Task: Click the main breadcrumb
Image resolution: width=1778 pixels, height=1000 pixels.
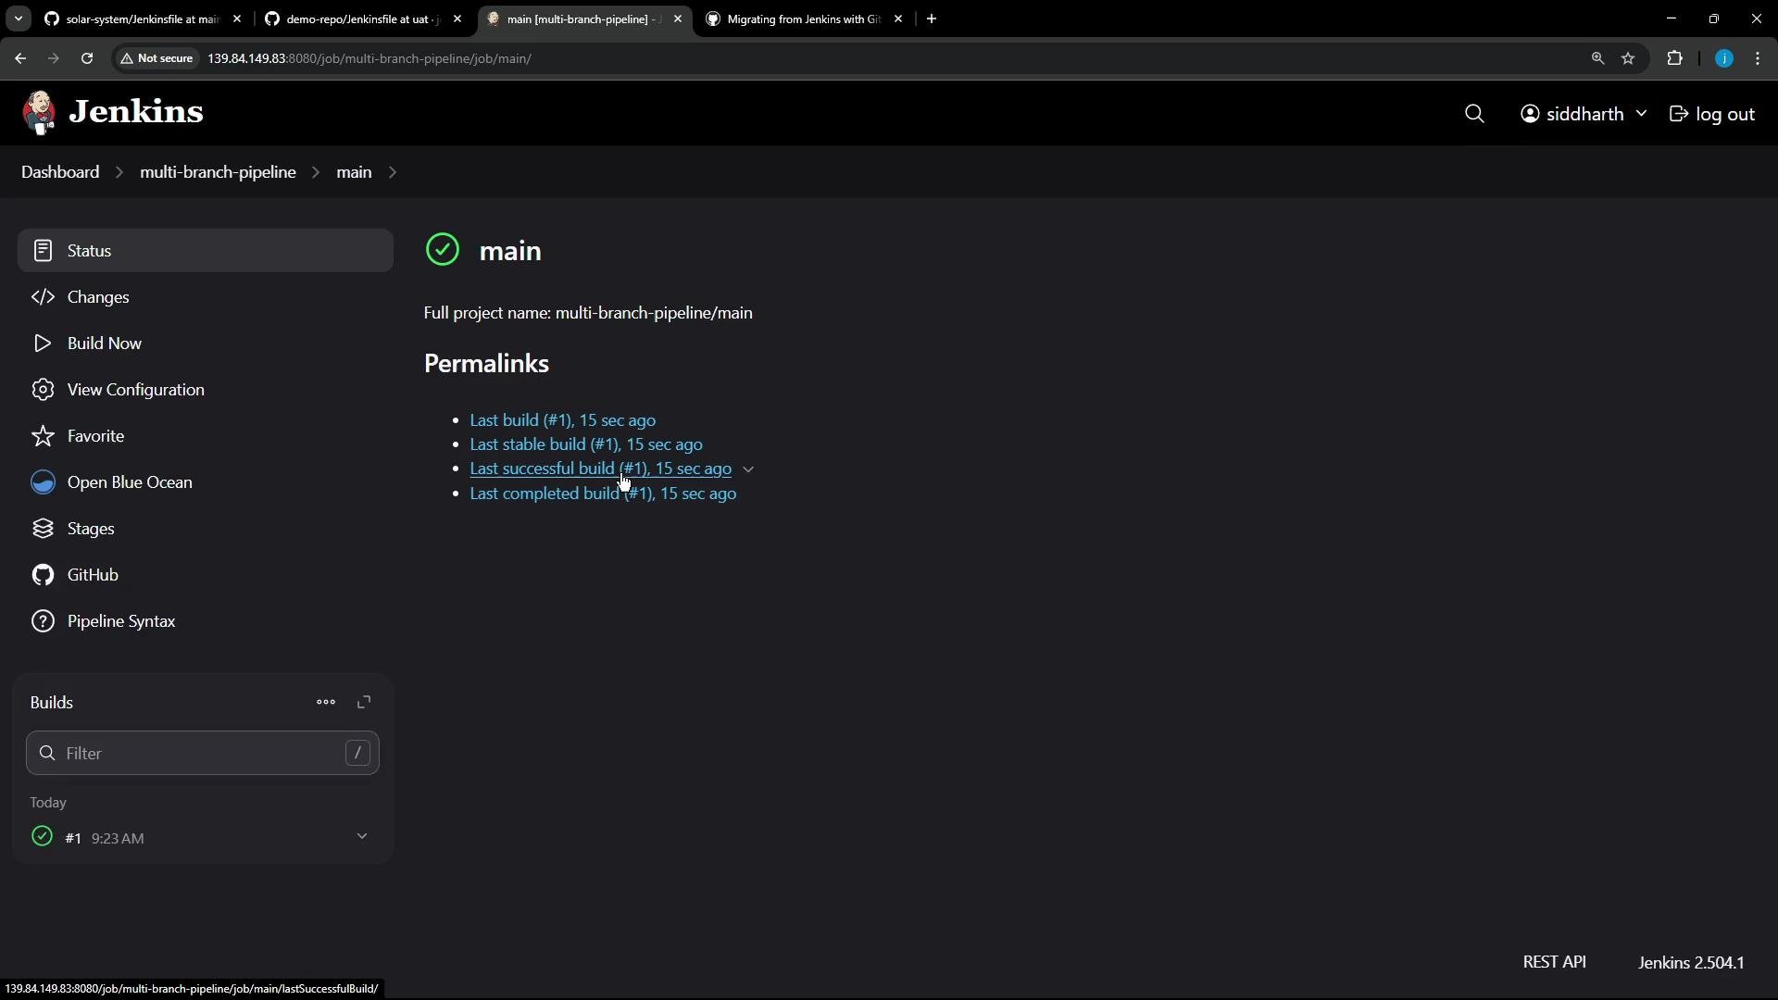Action: click(x=354, y=172)
